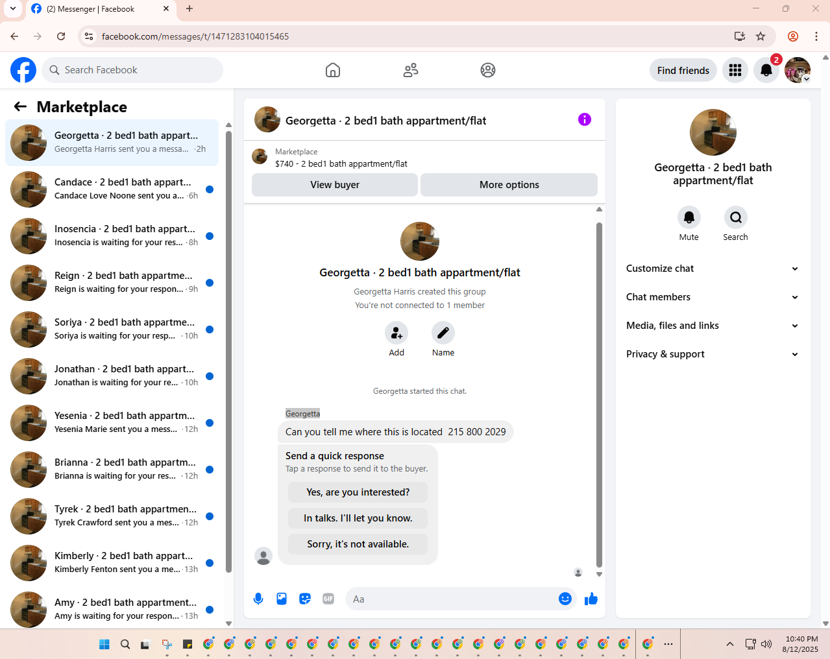This screenshot has height=659, width=830.
Task: Open the install app icon in address bar
Action: tap(740, 36)
